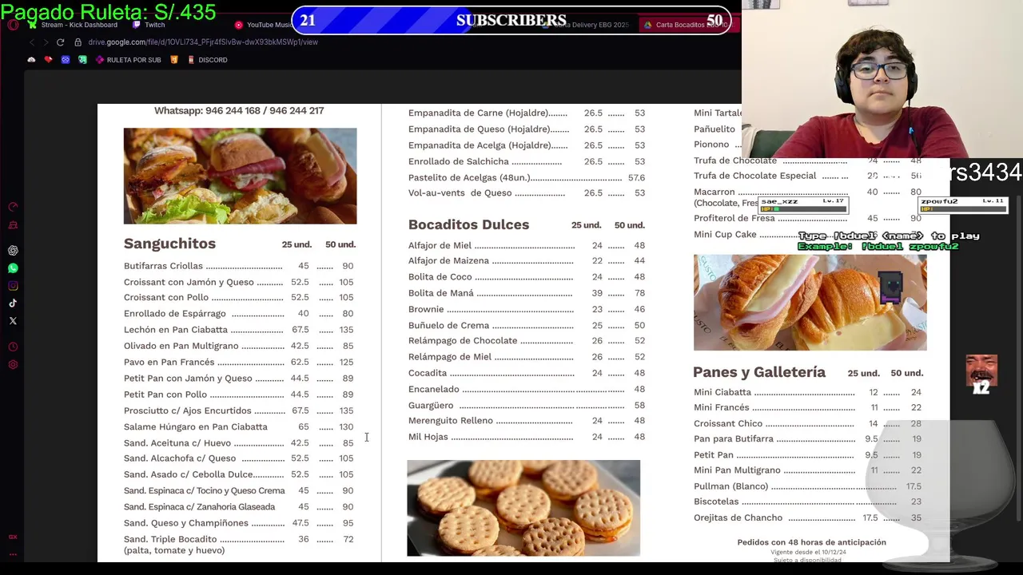Select Empanadita de Carne (Hojaldre) row

coord(527,113)
